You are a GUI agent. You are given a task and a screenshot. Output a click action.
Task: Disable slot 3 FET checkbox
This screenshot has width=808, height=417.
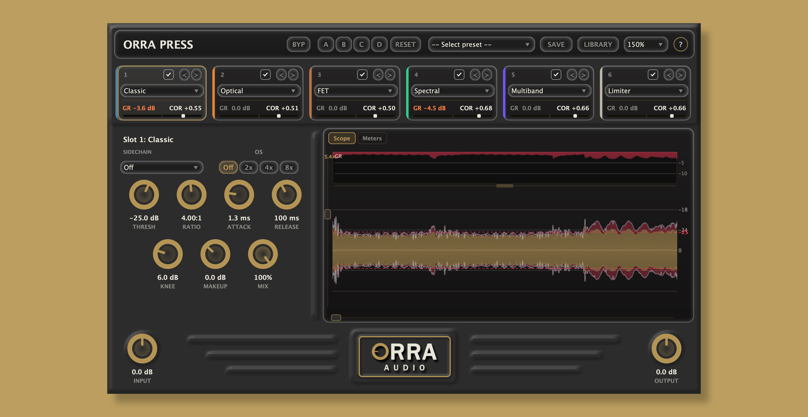(x=362, y=75)
